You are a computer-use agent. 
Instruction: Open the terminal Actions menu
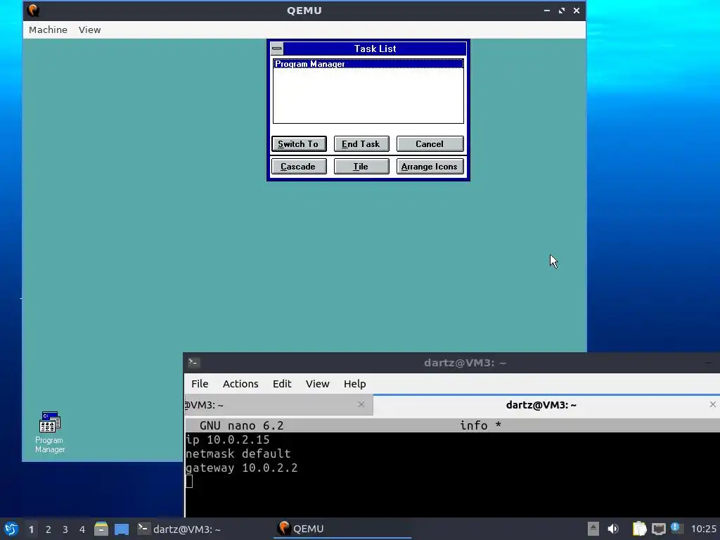[x=240, y=384]
